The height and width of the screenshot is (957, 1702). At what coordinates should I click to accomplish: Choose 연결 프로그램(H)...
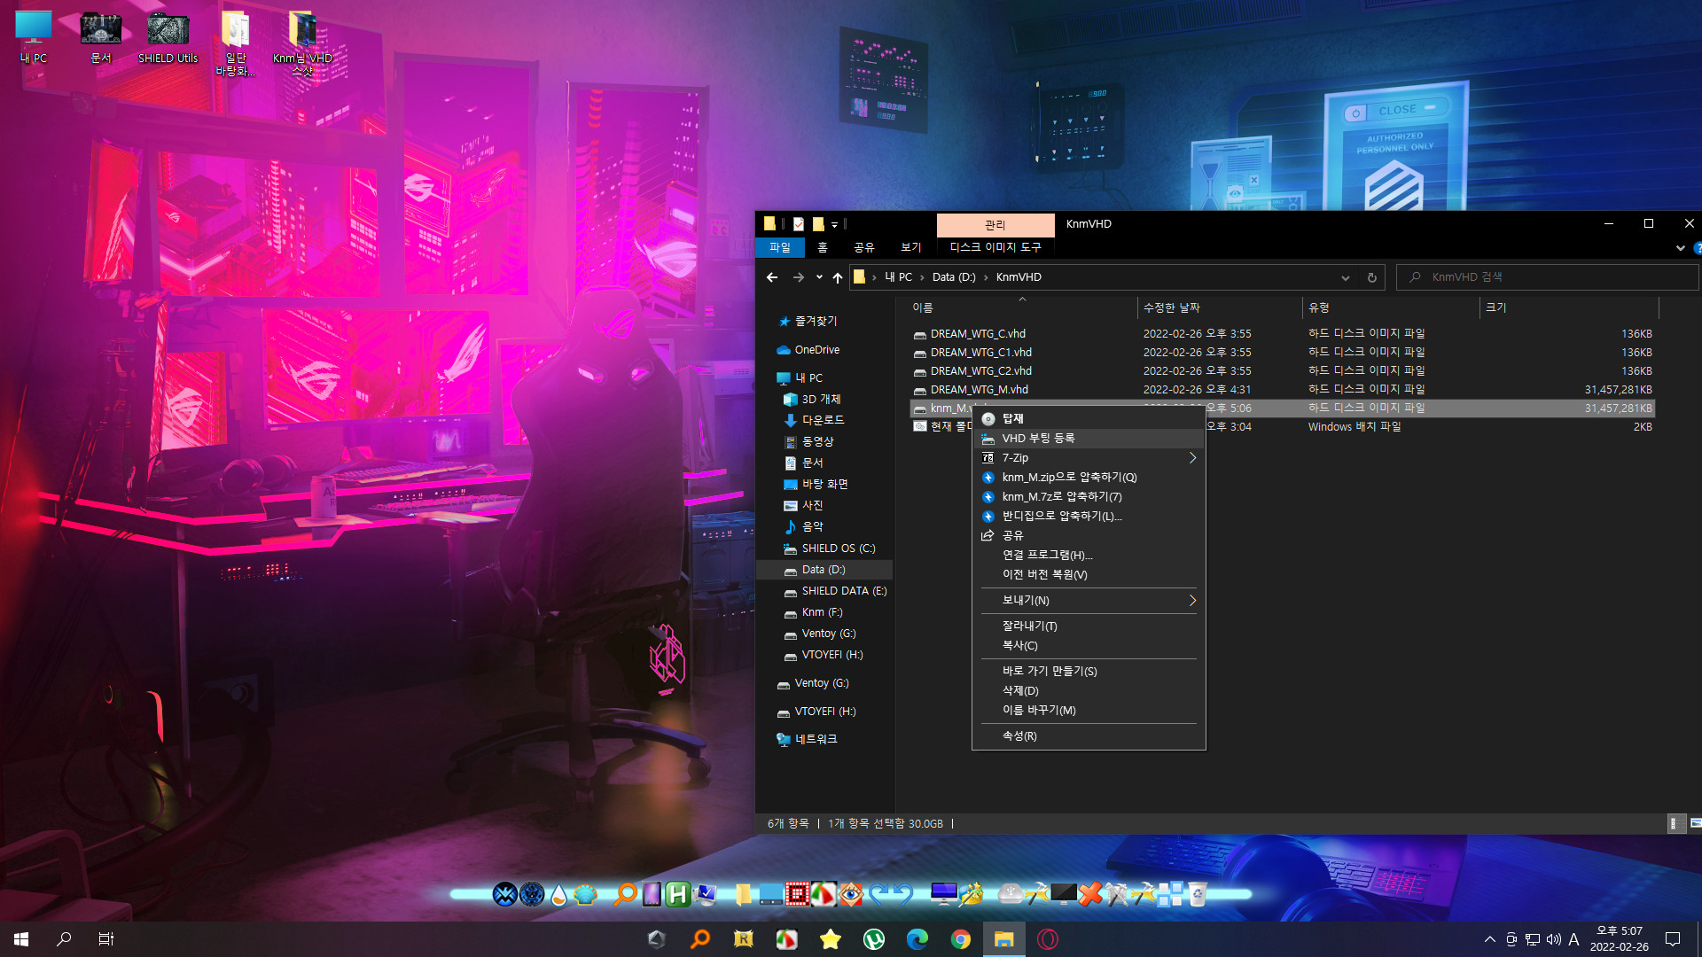click(1089, 556)
